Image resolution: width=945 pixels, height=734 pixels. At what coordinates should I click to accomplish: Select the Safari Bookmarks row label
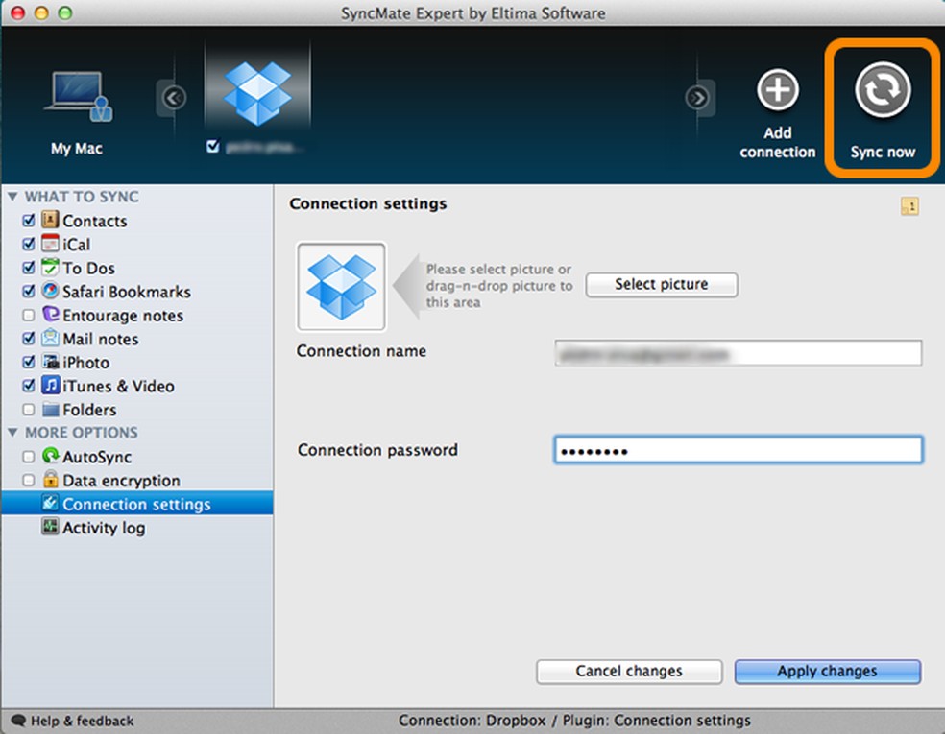pos(127,292)
